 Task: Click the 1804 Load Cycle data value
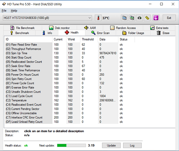[x=103, y=96]
